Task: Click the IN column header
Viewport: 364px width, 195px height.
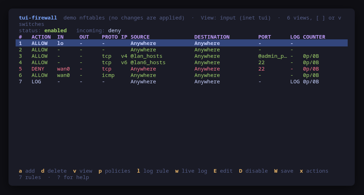Action: point(60,37)
